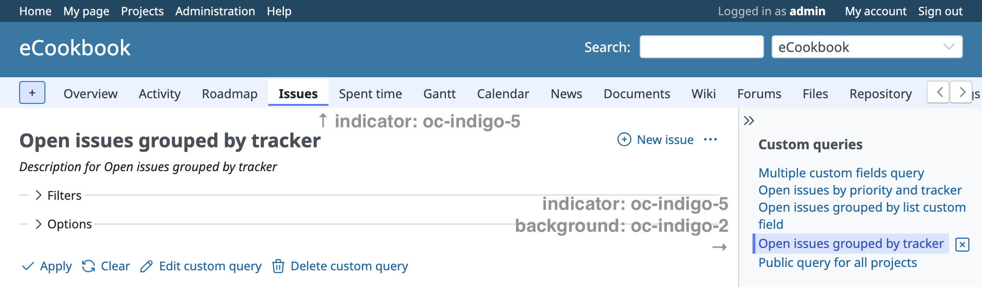Collapse the sidebar with double-chevron icon
982x287 pixels.
tap(749, 121)
